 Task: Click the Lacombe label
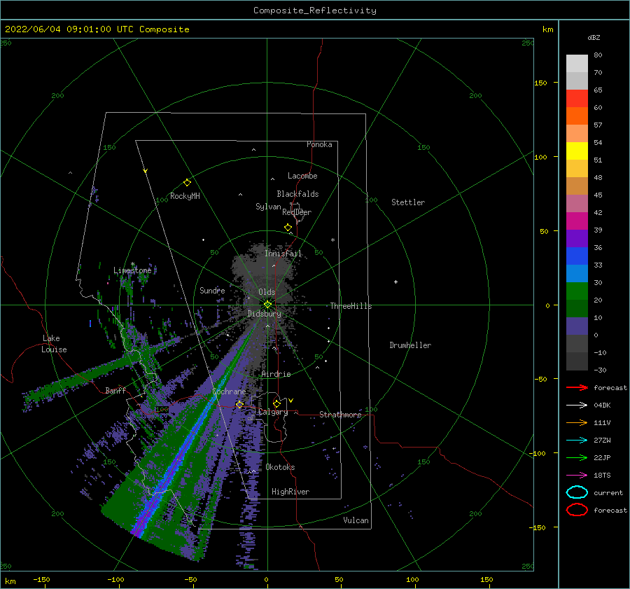click(302, 176)
